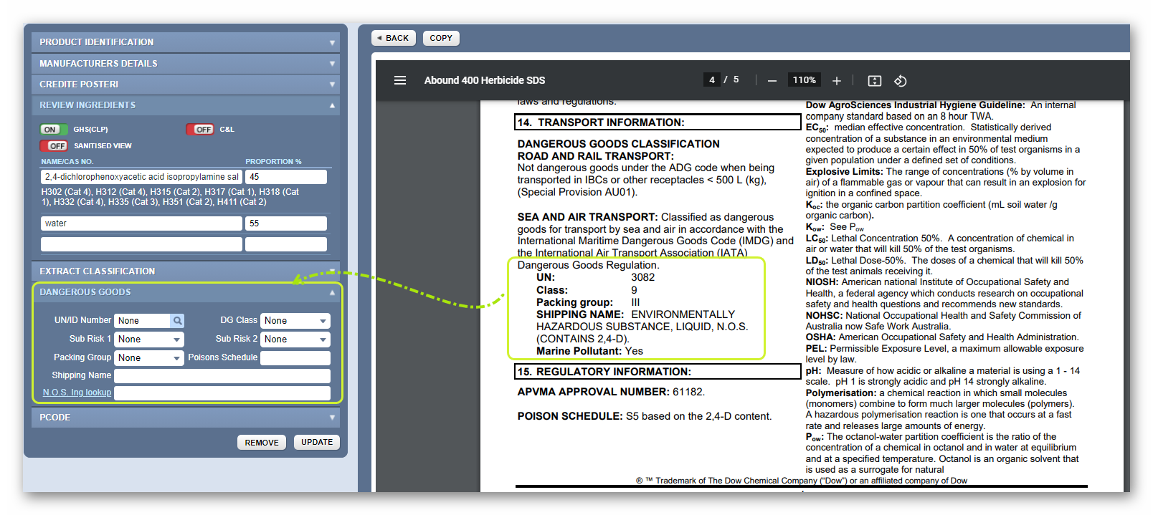Edit the first ingredient name field
Screen dimensions: 1153x515
141,177
